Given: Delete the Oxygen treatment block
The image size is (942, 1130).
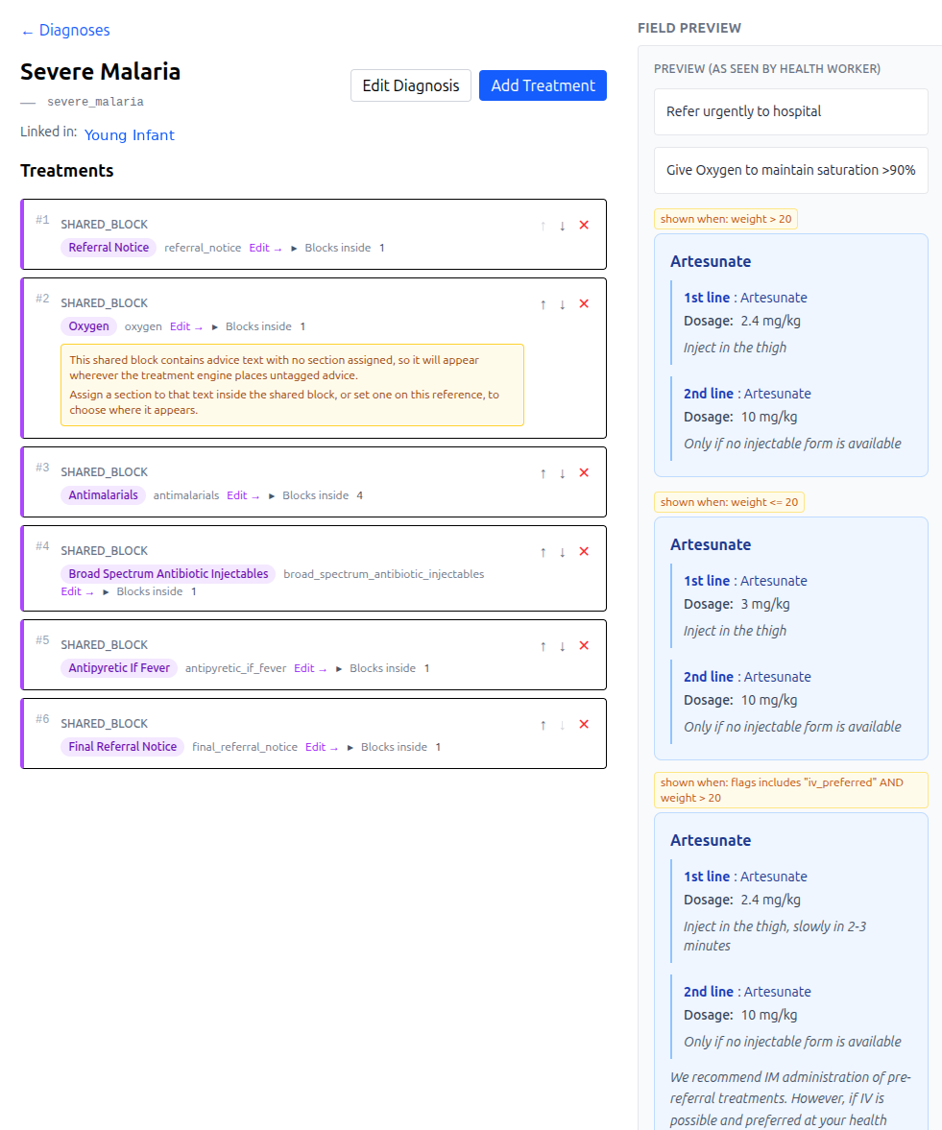Looking at the screenshot, I should pyautogui.click(x=584, y=304).
